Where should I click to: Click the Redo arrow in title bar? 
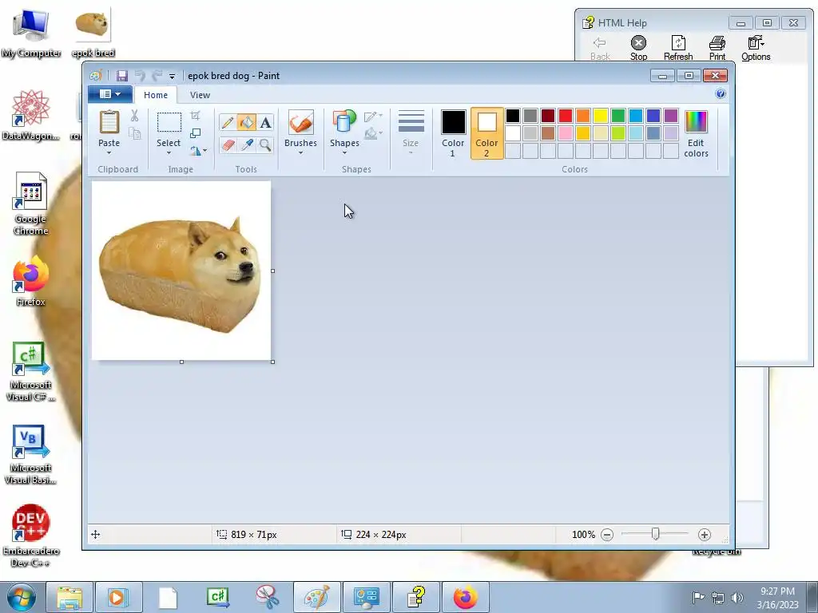point(157,76)
